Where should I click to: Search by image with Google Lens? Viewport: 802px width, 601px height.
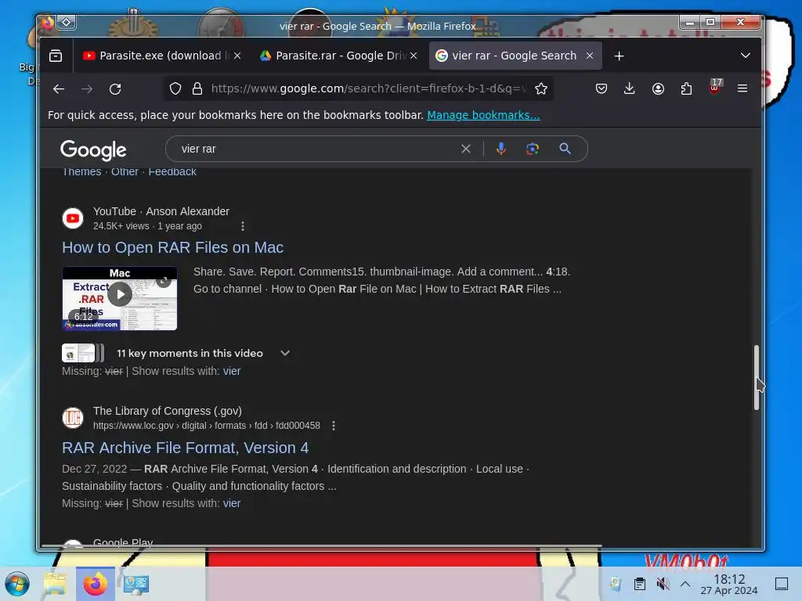coord(533,149)
